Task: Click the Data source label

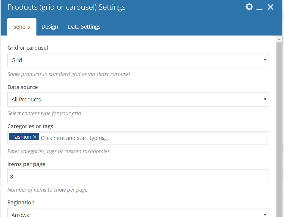Action: click(x=23, y=87)
